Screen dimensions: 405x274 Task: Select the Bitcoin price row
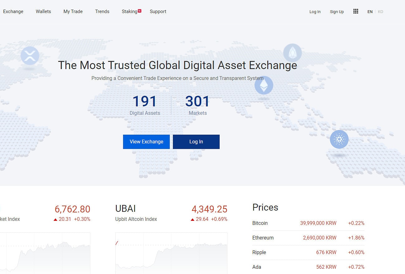coord(308,223)
